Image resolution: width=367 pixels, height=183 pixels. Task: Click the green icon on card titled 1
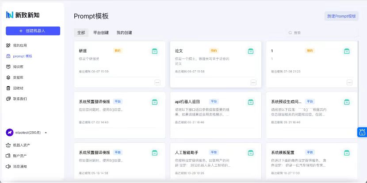pyautogui.click(x=347, y=51)
